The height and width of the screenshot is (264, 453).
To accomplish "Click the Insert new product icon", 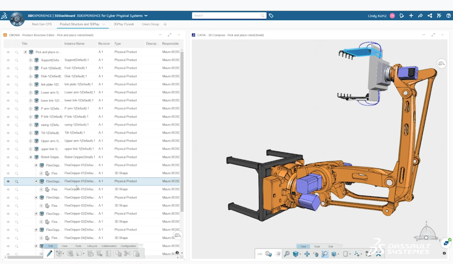I will point(59,254).
